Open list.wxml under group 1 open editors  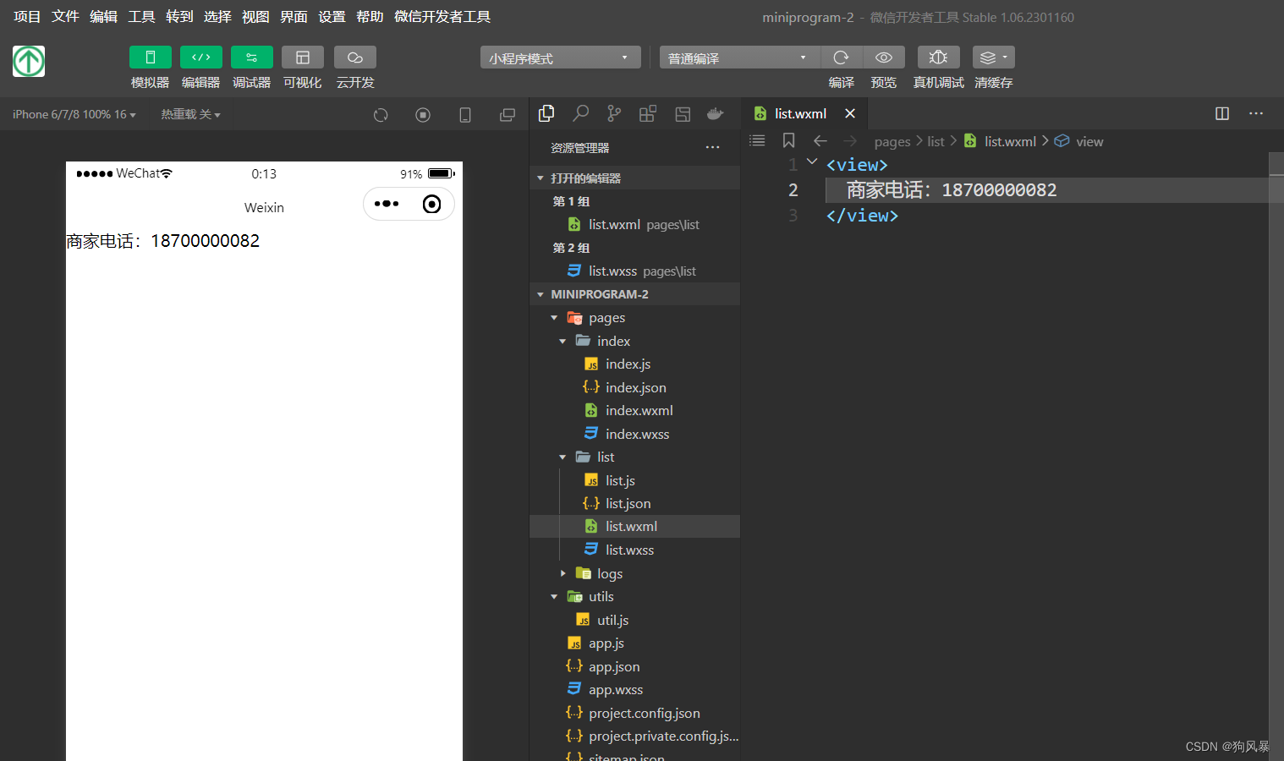click(x=634, y=224)
